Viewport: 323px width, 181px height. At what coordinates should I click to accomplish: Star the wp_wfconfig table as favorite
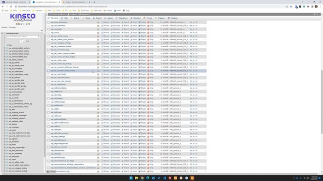point(98,95)
